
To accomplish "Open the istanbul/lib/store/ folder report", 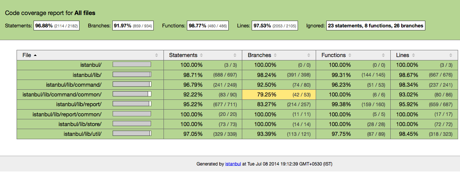I will 80,124.
